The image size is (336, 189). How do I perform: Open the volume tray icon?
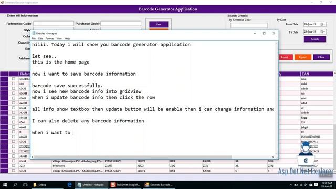[306, 185]
